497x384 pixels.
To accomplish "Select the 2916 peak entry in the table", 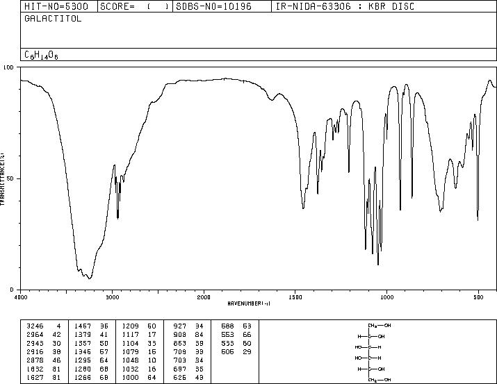I will pos(44,351).
